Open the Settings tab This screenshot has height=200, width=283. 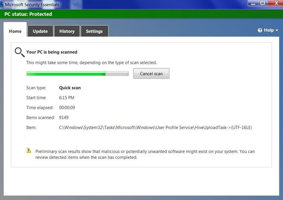[94, 31]
